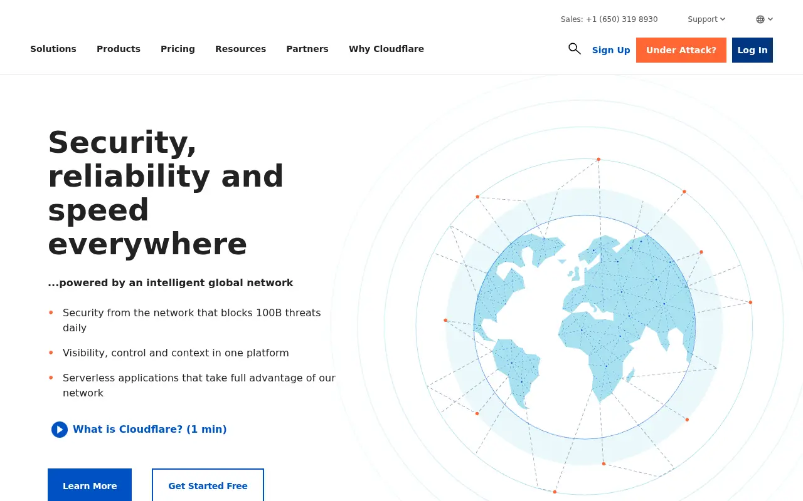Image resolution: width=803 pixels, height=501 pixels.
Task: Select the bullet about blocking 100B threats
Action: pyautogui.click(x=192, y=320)
